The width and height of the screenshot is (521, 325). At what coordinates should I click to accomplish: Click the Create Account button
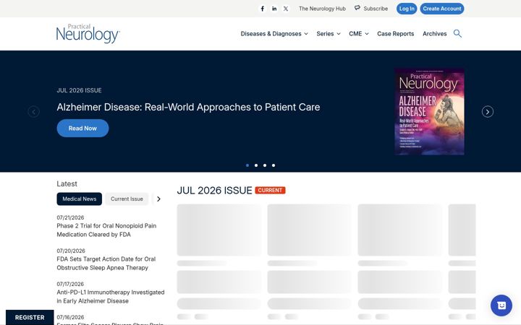pos(442,9)
